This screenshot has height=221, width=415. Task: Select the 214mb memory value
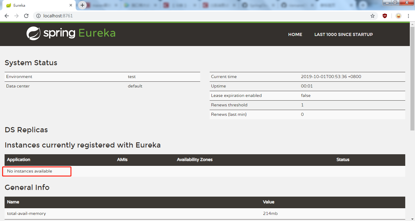pos(270,213)
